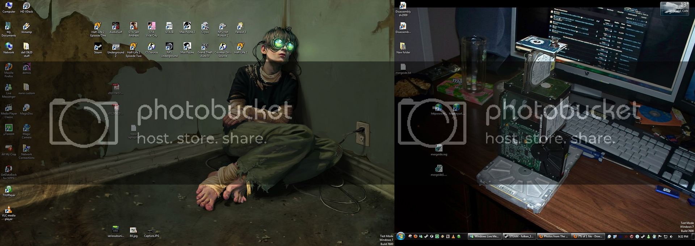Launch Live Messenger desktop shortcut
Screen dimensions: 695x246
point(9,91)
